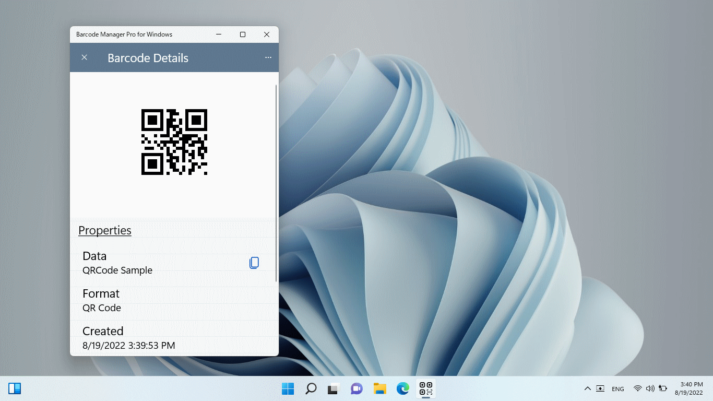Click the volume speaker tray icon
The height and width of the screenshot is (401, 713).
(x=650, y=388)
